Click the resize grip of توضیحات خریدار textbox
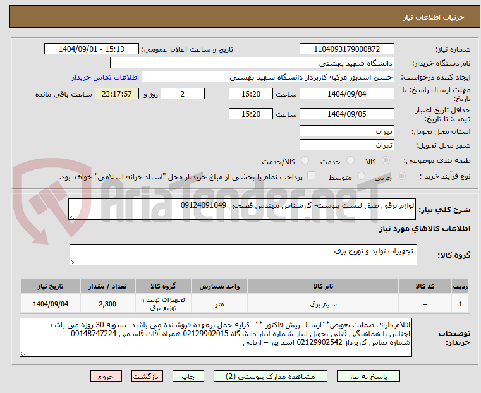 pos(23,353)
